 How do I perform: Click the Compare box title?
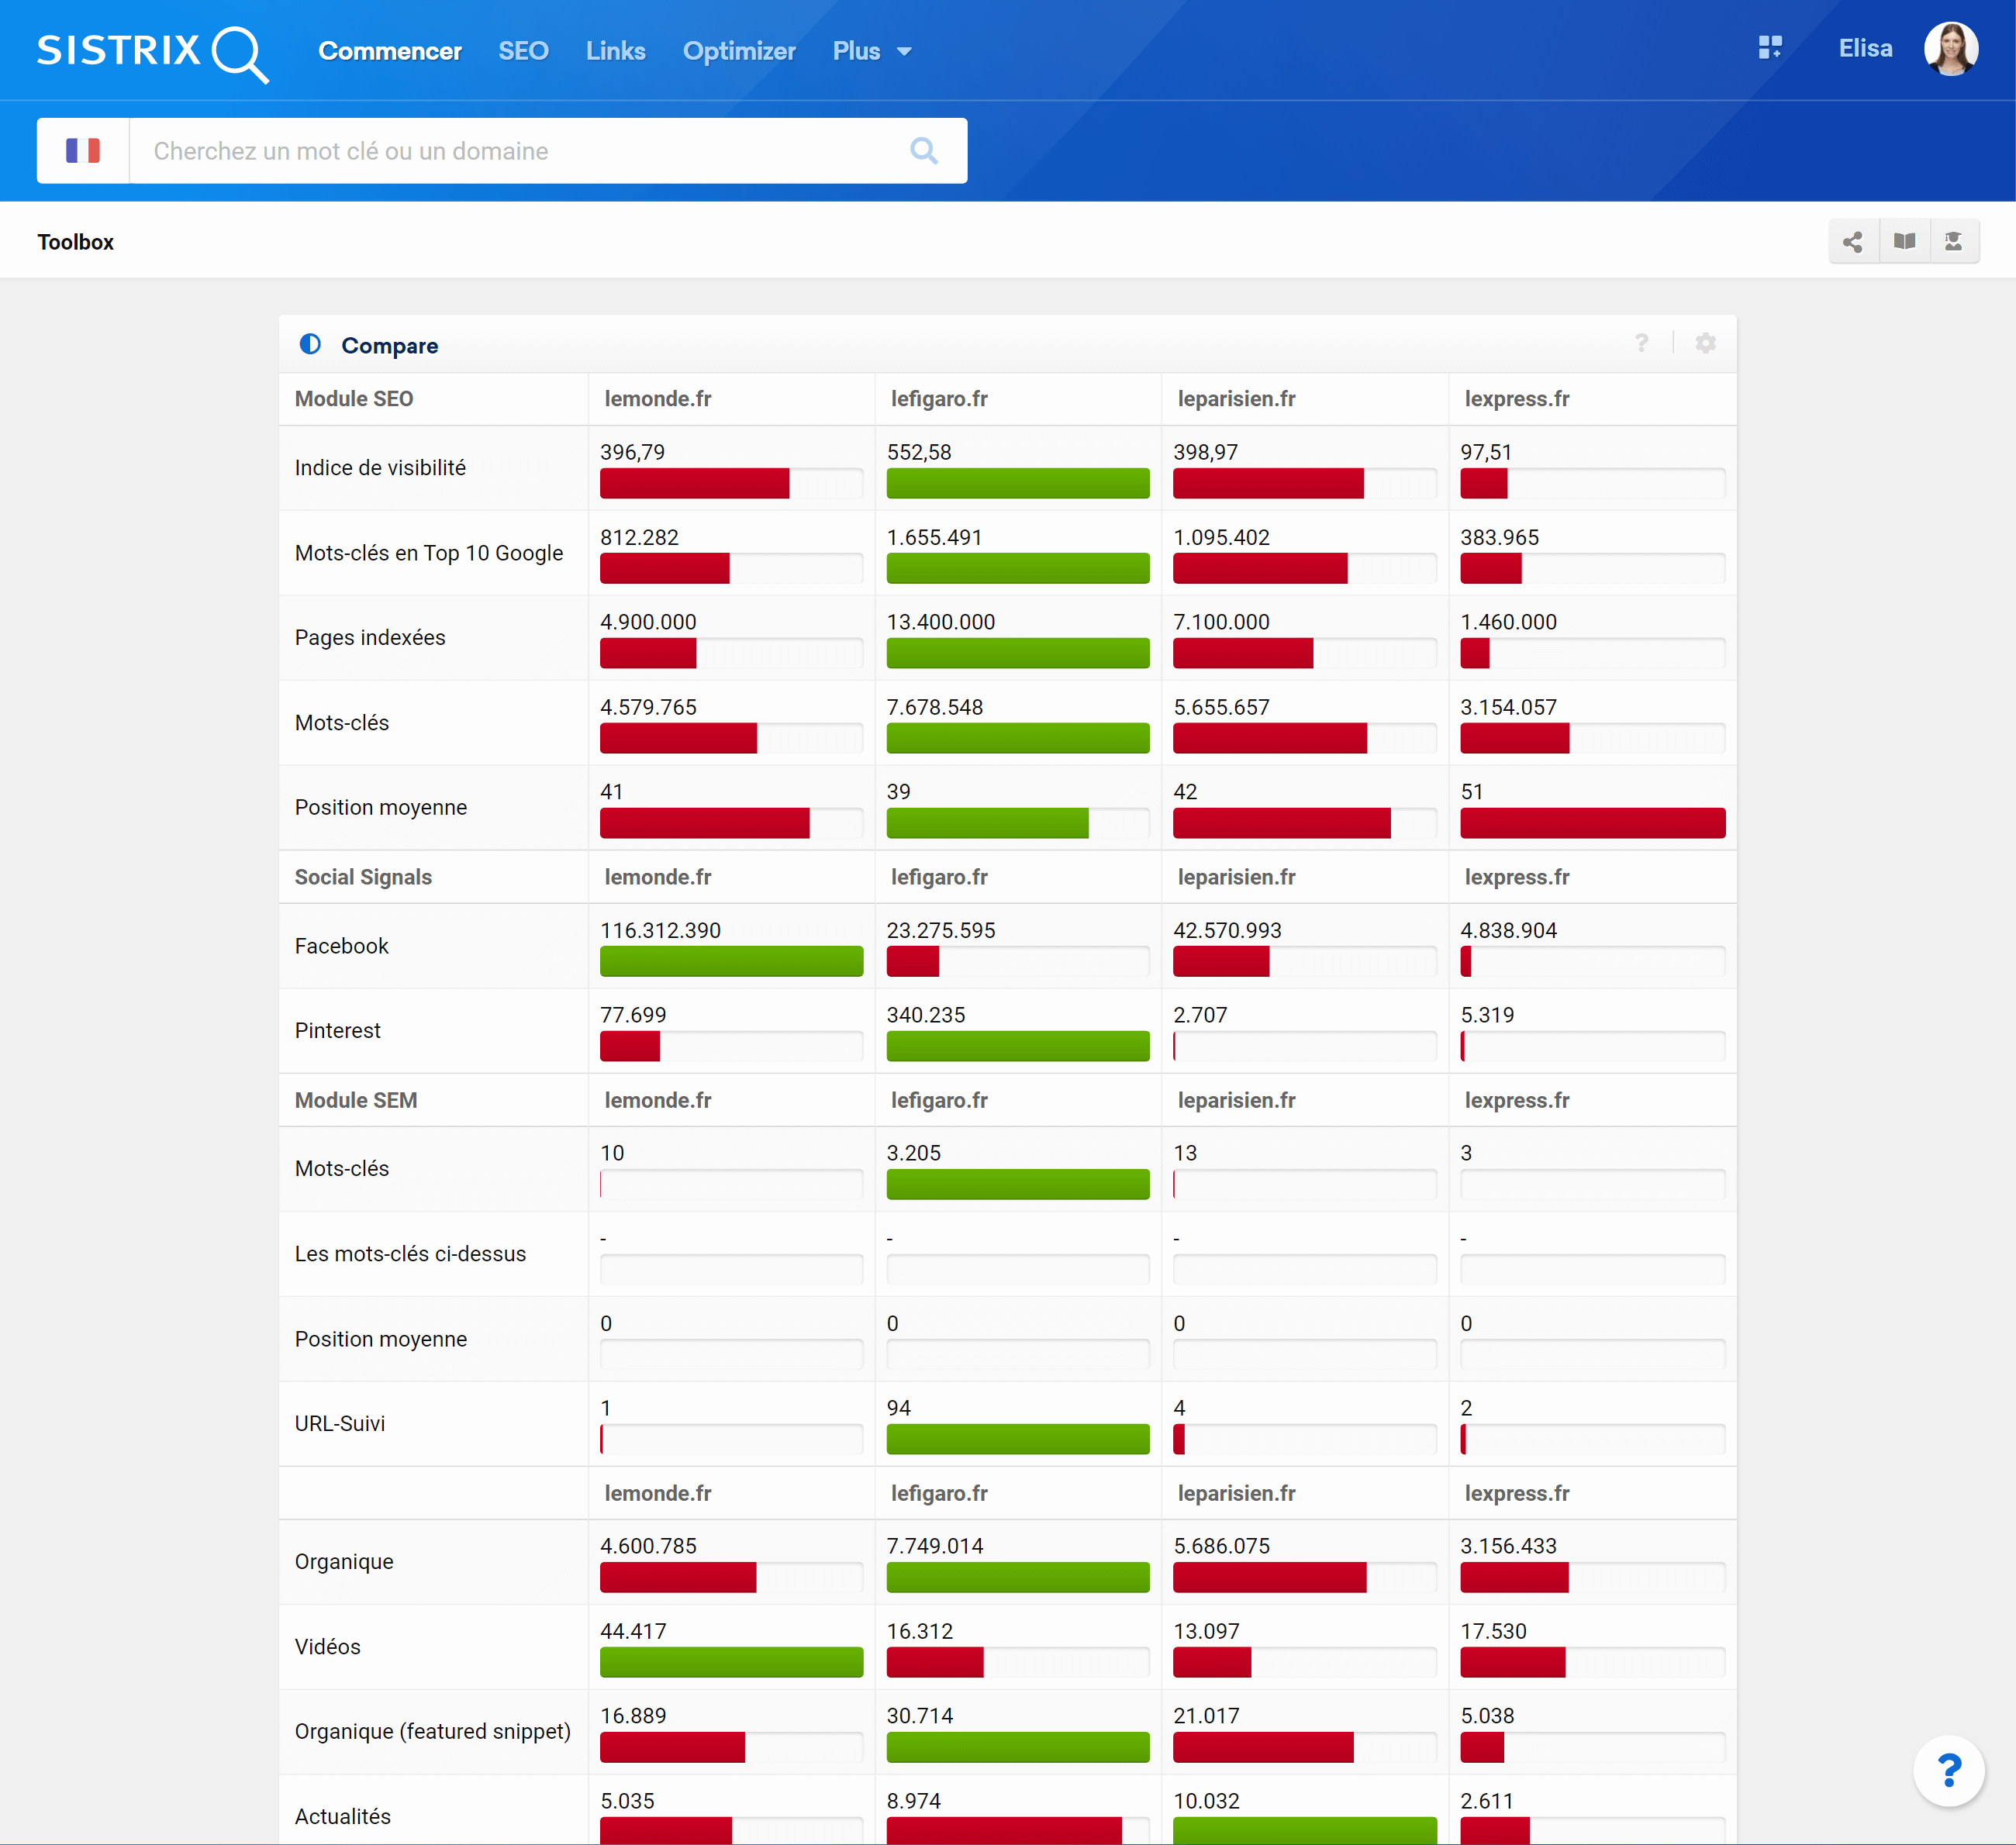tap(389, 345)
